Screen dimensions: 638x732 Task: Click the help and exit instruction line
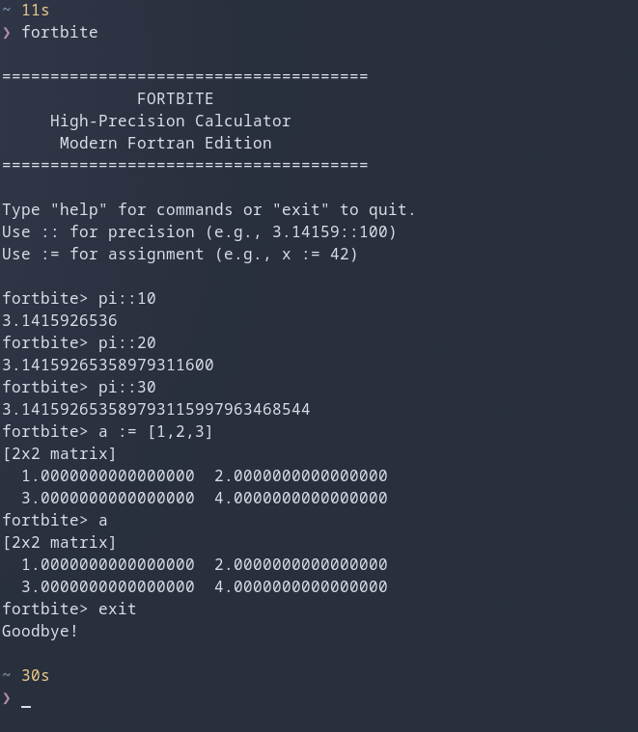(208, 210)
